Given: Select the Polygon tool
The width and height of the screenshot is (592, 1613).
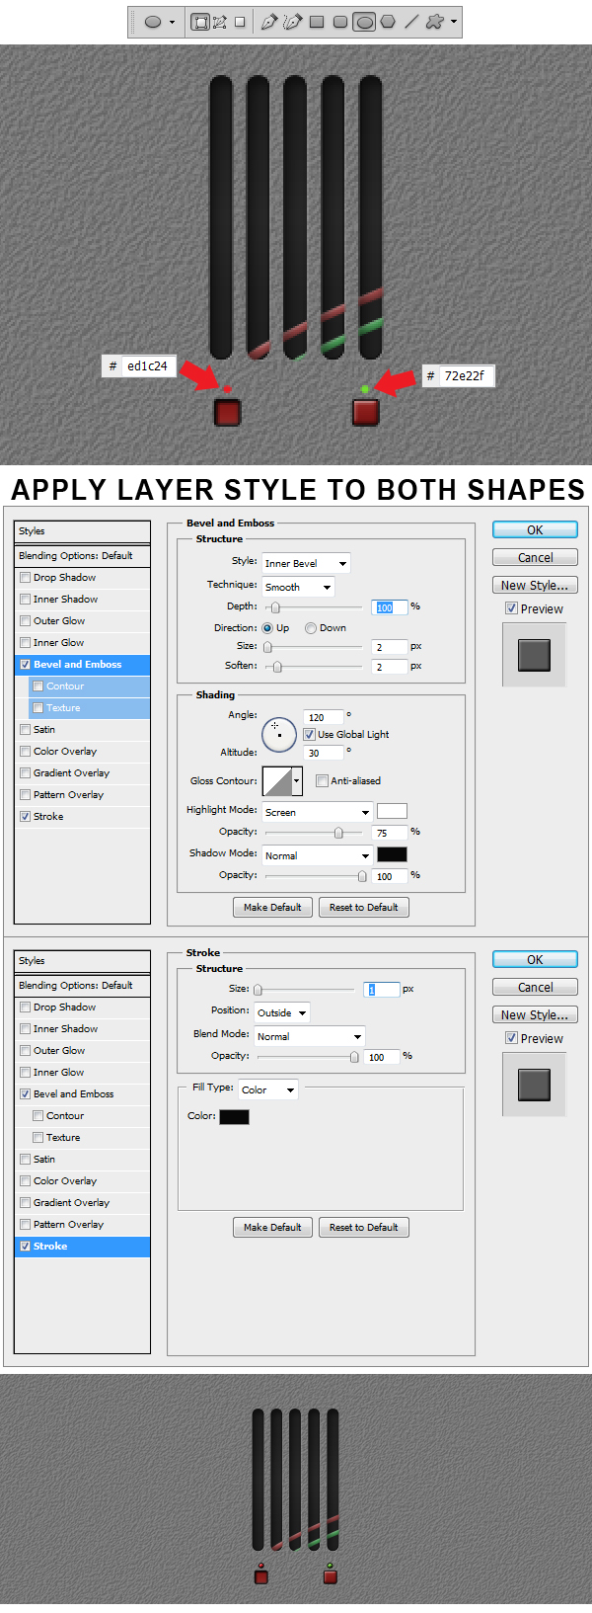Looking at the screenshot, I should pyautogui.click(x=388, y=22).
